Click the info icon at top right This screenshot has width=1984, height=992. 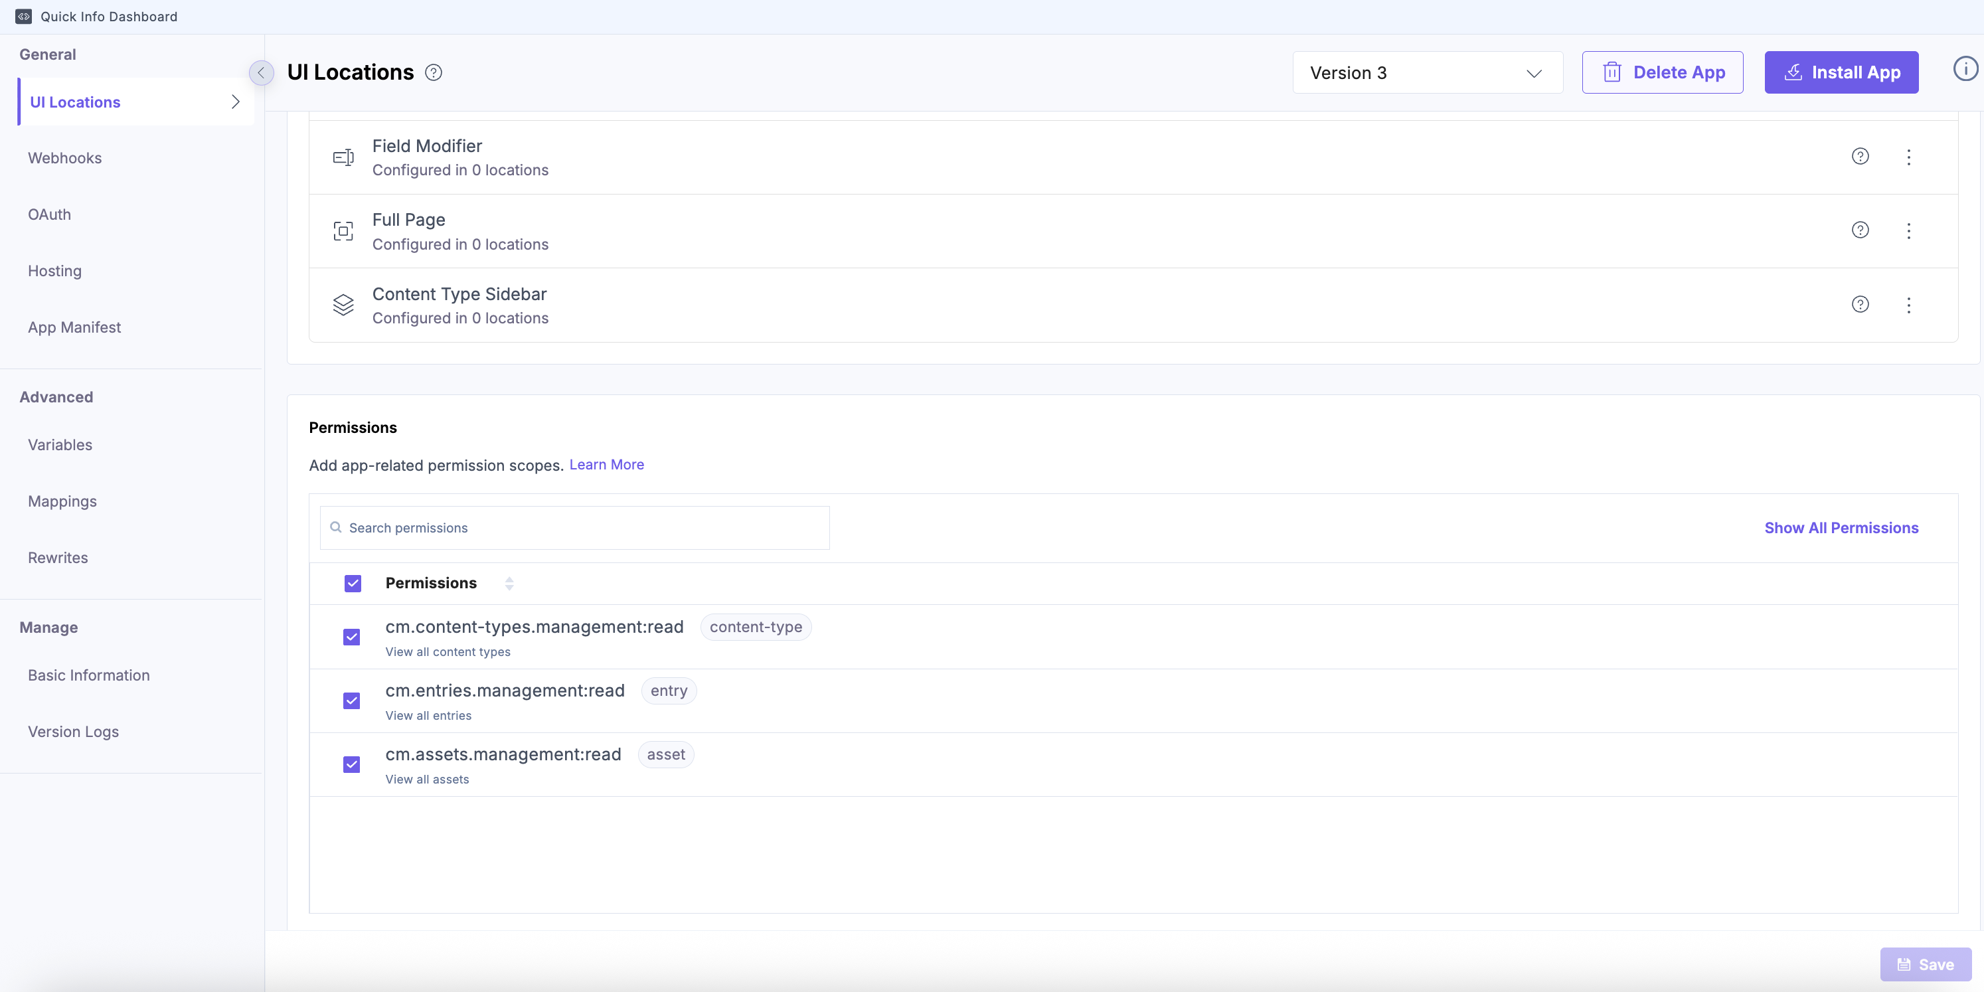click(1965, 69)
